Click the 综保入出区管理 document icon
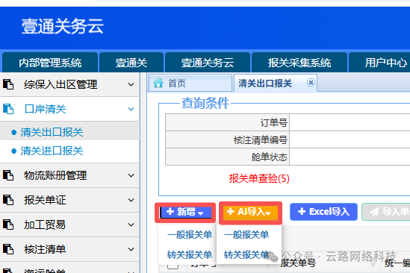Image resolution: width=410 pixels, height=273 pixels. click(8, 84)
